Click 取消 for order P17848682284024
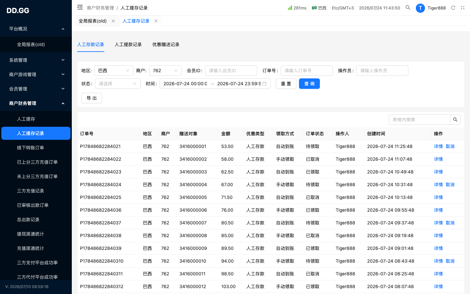 pos(450,185)
